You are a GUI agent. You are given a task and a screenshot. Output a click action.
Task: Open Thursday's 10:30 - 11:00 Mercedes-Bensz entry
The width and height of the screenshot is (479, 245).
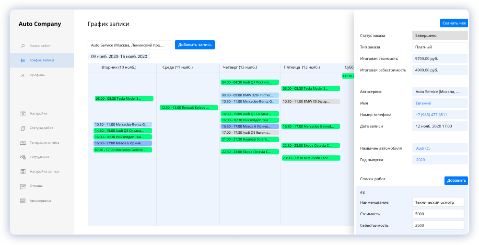(x=250, y=102)
